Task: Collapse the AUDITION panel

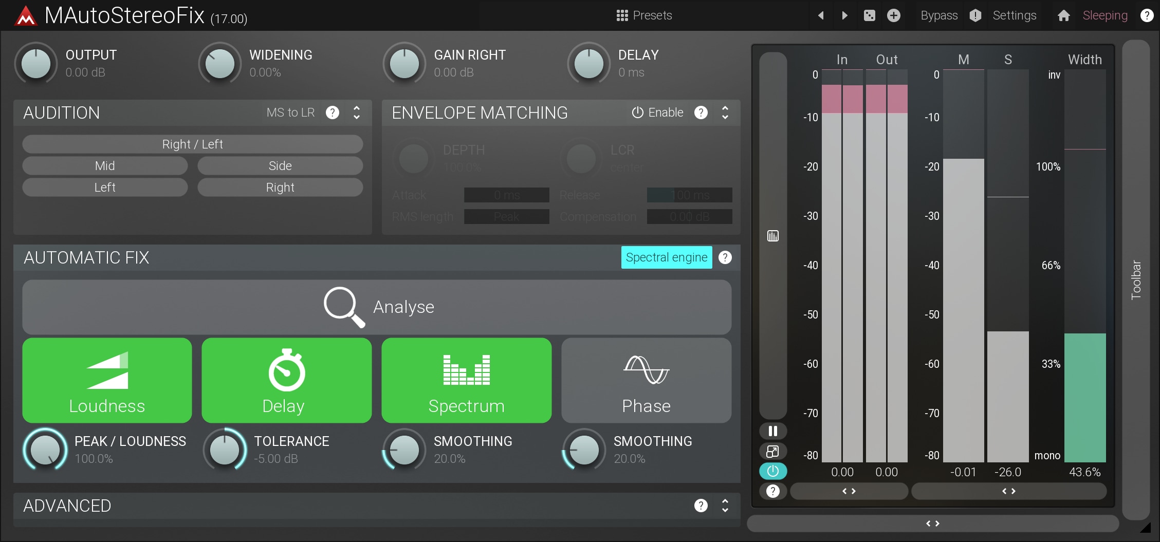Action: coord(357,113)
